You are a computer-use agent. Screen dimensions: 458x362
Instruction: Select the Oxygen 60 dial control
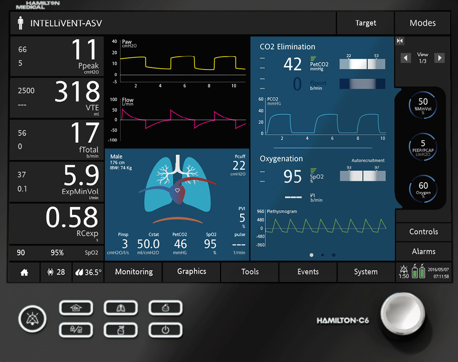[423, 188]
